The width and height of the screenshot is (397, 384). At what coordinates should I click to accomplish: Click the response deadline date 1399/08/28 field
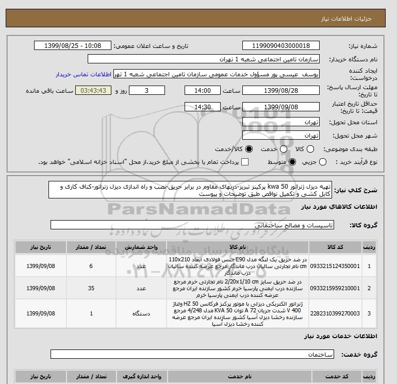(x=281, y=90)
